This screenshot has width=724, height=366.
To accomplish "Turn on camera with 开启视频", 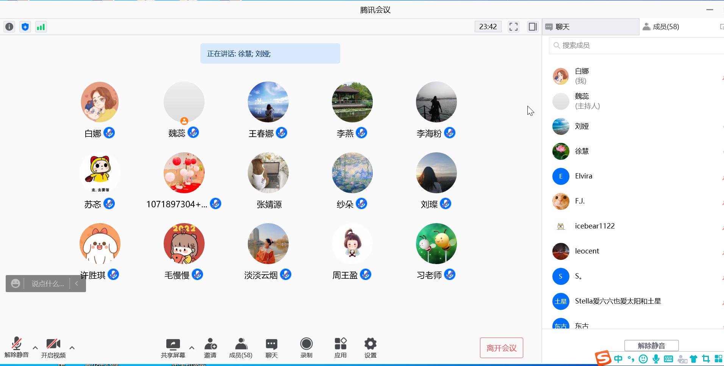I will click(53, 347).
